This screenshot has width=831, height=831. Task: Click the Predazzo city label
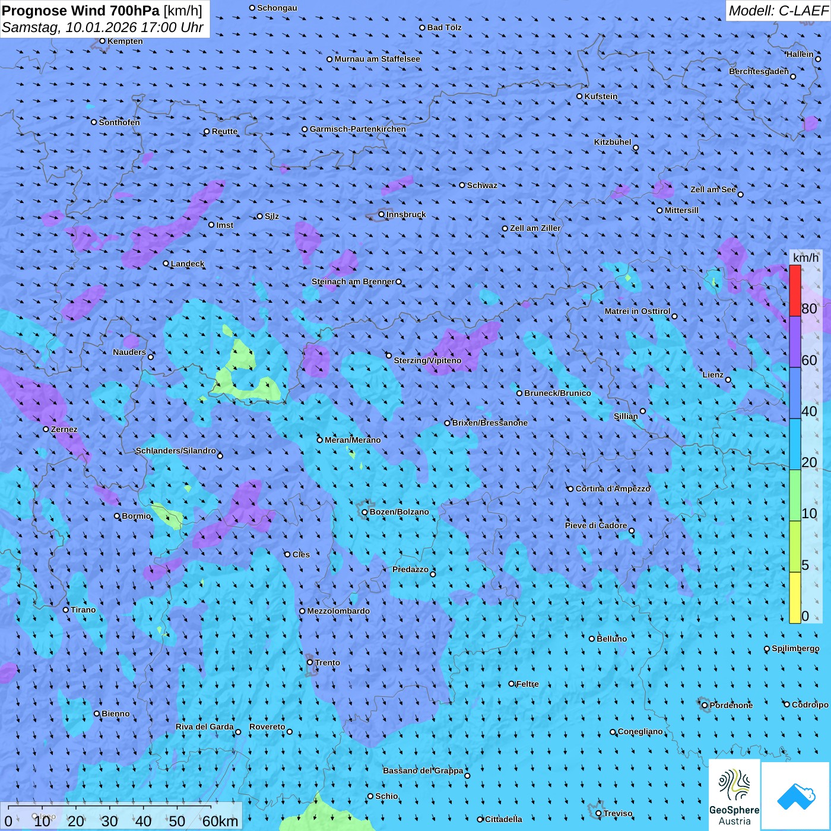[410, 569]
